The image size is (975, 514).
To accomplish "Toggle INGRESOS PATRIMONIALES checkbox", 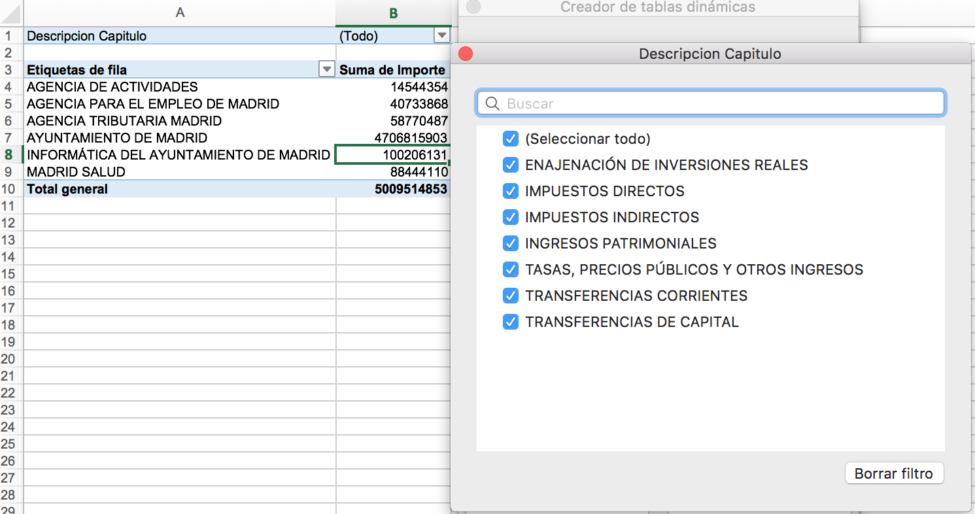I will (511, 243).
